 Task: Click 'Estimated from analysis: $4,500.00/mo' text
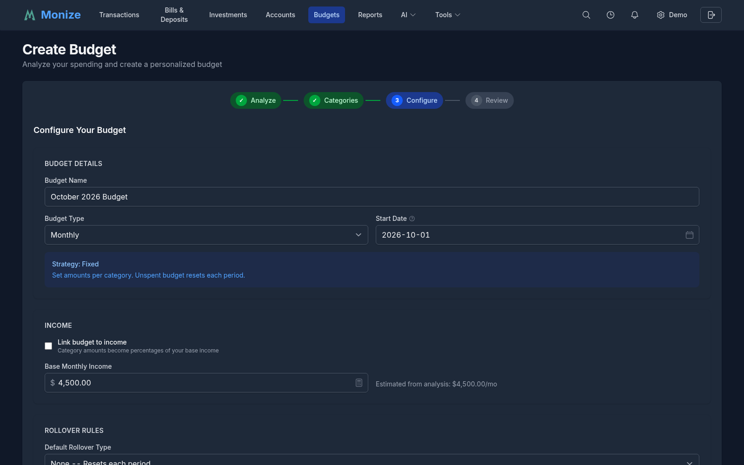[436, 384]
